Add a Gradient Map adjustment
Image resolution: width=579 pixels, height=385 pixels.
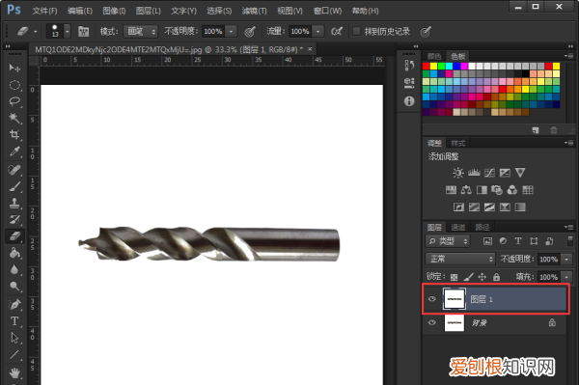(x=520, y=207)
